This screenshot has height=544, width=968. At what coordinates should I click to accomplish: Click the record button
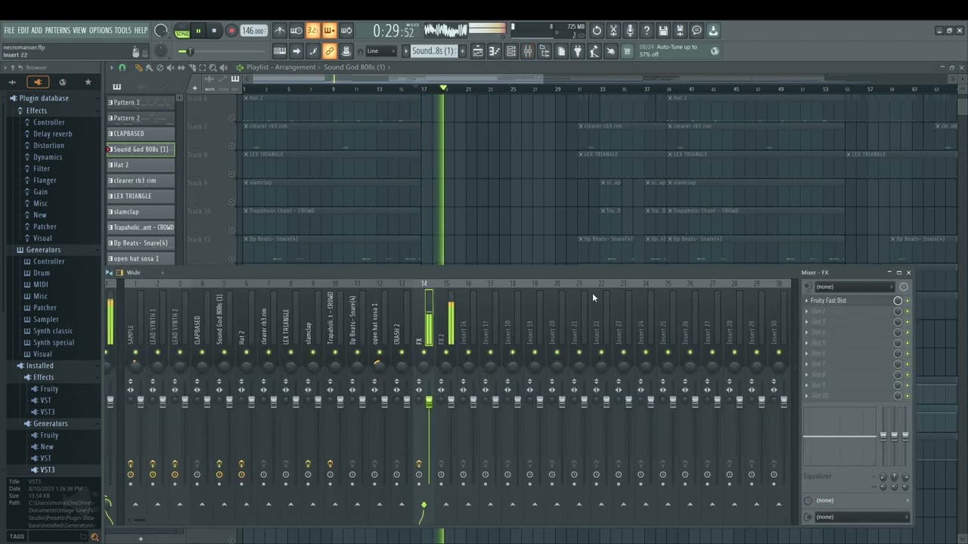click(231, 32)
